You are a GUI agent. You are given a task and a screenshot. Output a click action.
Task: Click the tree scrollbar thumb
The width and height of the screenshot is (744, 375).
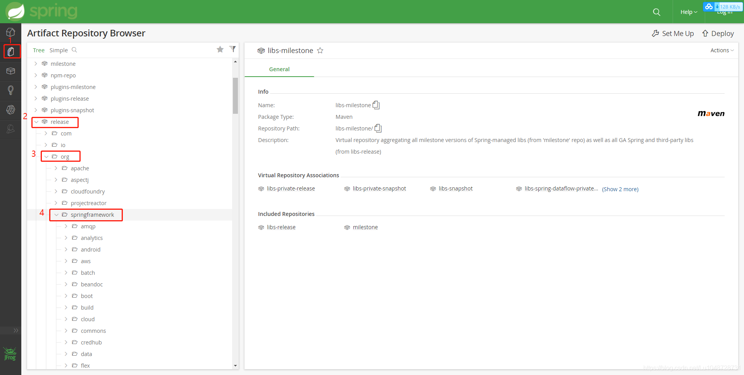[235, 96]
